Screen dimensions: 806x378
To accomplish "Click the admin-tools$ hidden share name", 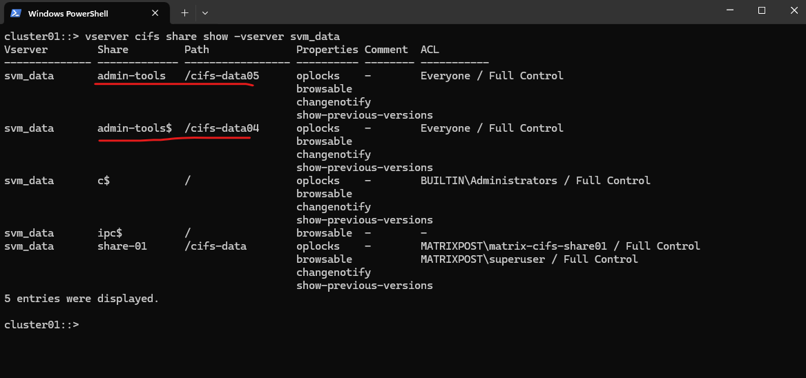I will coord(135,128).
